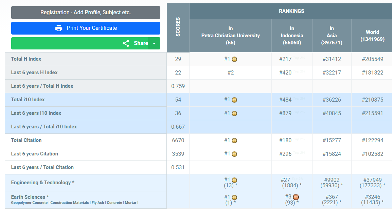This screenshot has width=392, height=211.
Task: Click the gold medal in the Total i10 Index row
Action: pyautogui.click(x=234, y=100)
